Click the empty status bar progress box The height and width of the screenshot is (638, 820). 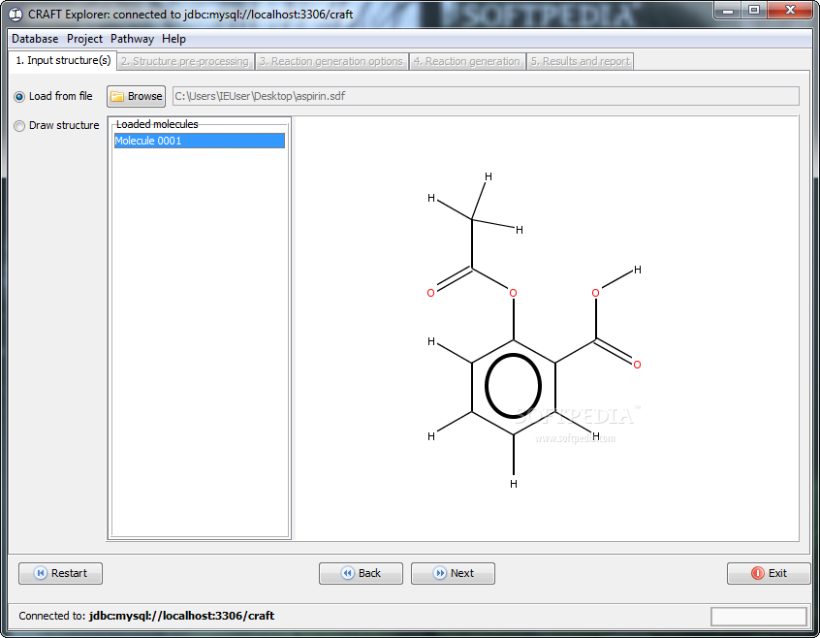click(758, 617)
